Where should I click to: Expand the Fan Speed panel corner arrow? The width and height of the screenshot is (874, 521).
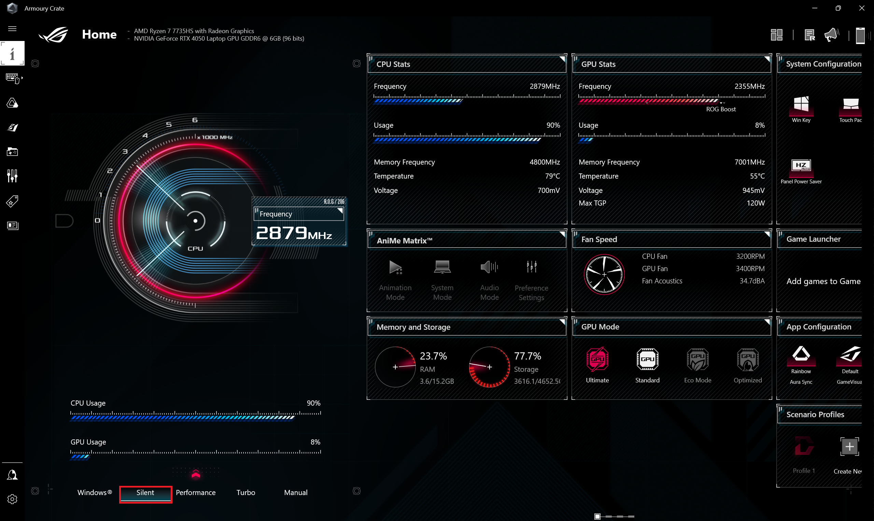pyautogui.click(x=767, y=234)
